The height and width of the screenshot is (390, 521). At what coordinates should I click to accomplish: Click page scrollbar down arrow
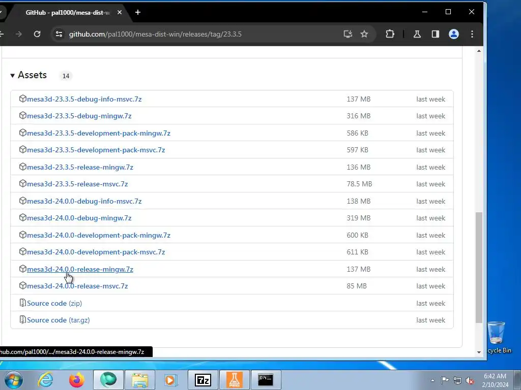point(479,352)
